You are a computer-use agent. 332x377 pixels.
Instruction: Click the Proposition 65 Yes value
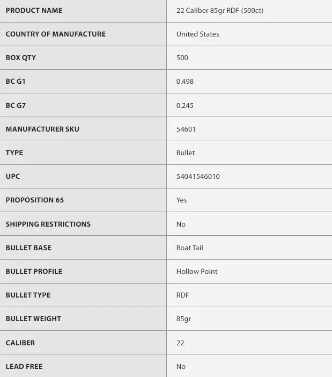click(181, 200)
